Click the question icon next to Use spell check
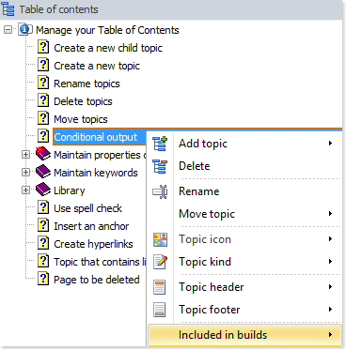 [x=43, y=207]
